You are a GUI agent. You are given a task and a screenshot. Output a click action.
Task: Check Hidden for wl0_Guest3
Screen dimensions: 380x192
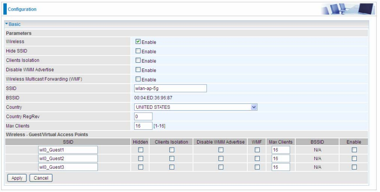[141, 167]
